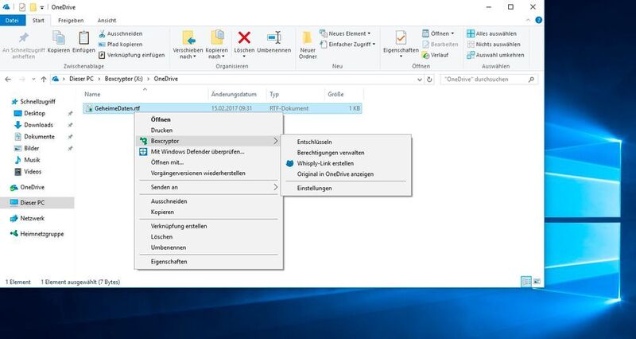
Task: Click the Umbenennen ribbon icon
Action: (274, 38)
